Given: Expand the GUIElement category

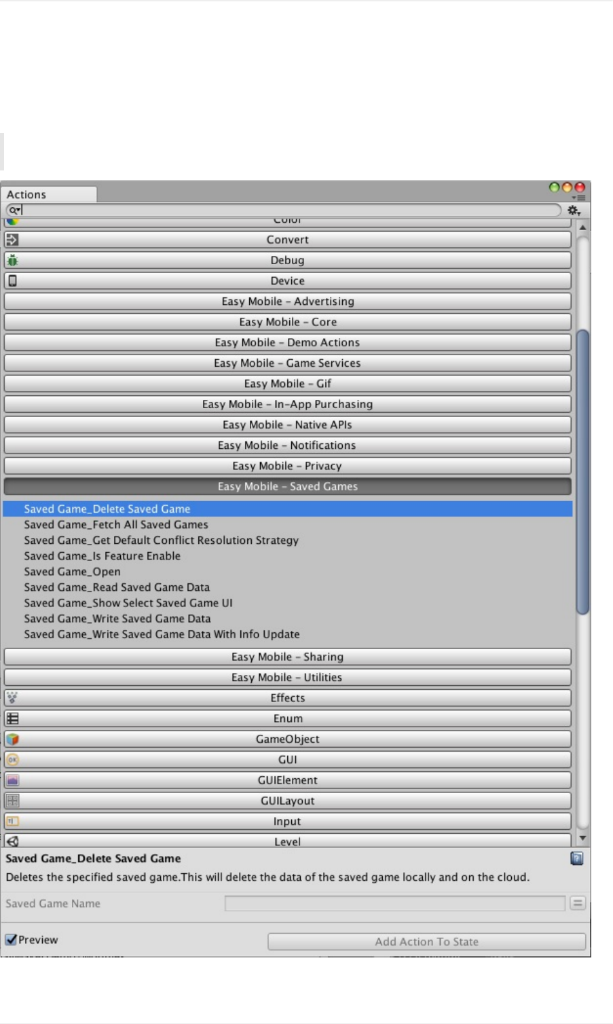Looking at the screenshot, I should point(287,780).
